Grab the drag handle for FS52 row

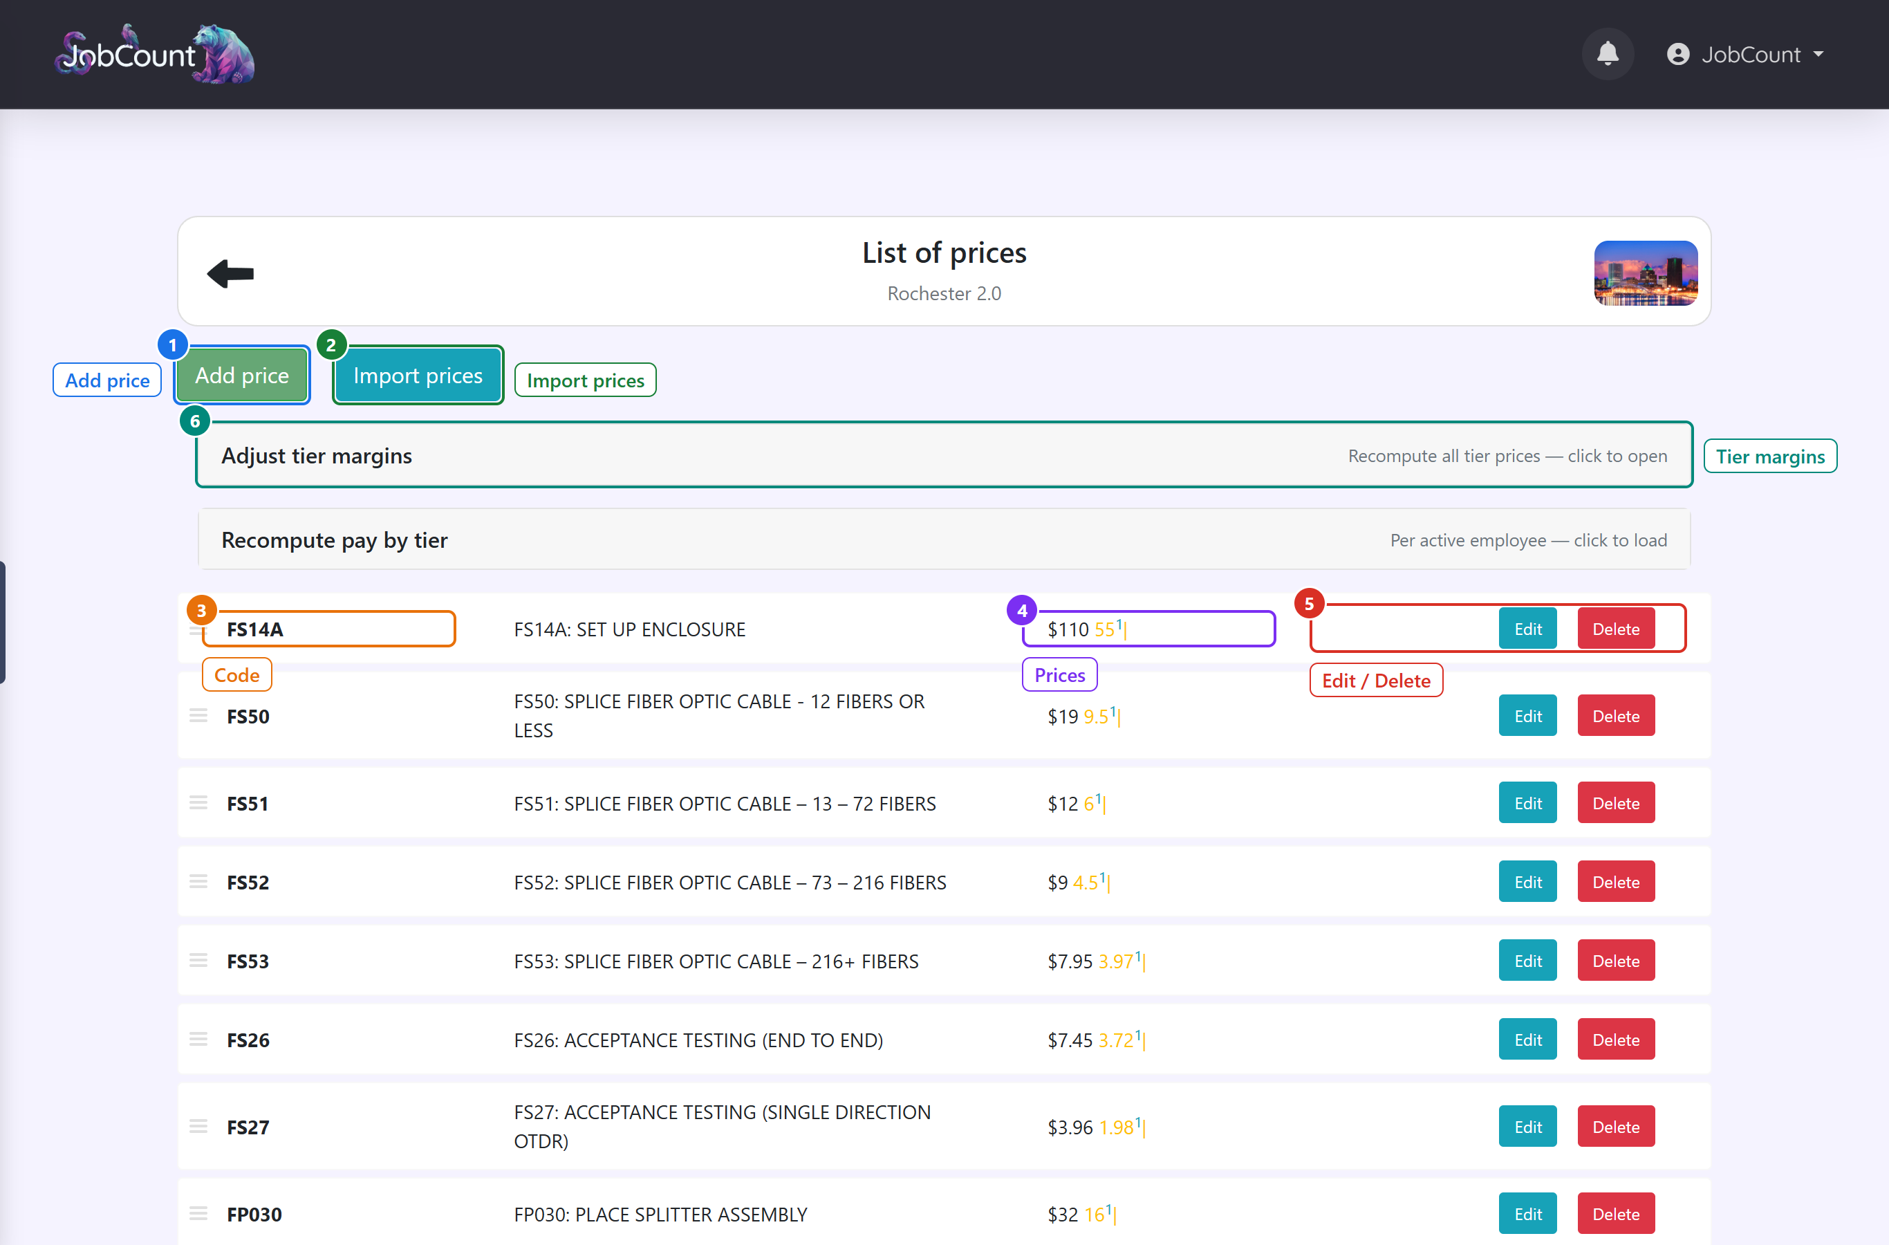[198, 881]
